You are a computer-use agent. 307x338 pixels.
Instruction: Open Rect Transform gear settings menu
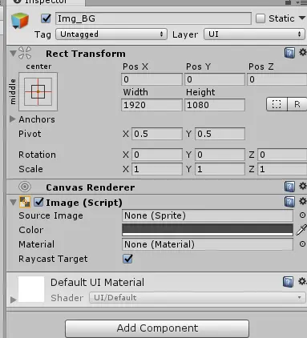(x=303, y=52)
